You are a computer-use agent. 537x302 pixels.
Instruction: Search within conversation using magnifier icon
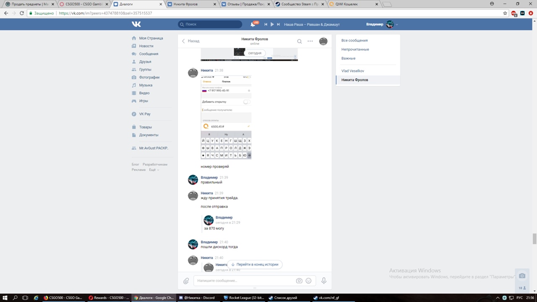coord(300,41)
